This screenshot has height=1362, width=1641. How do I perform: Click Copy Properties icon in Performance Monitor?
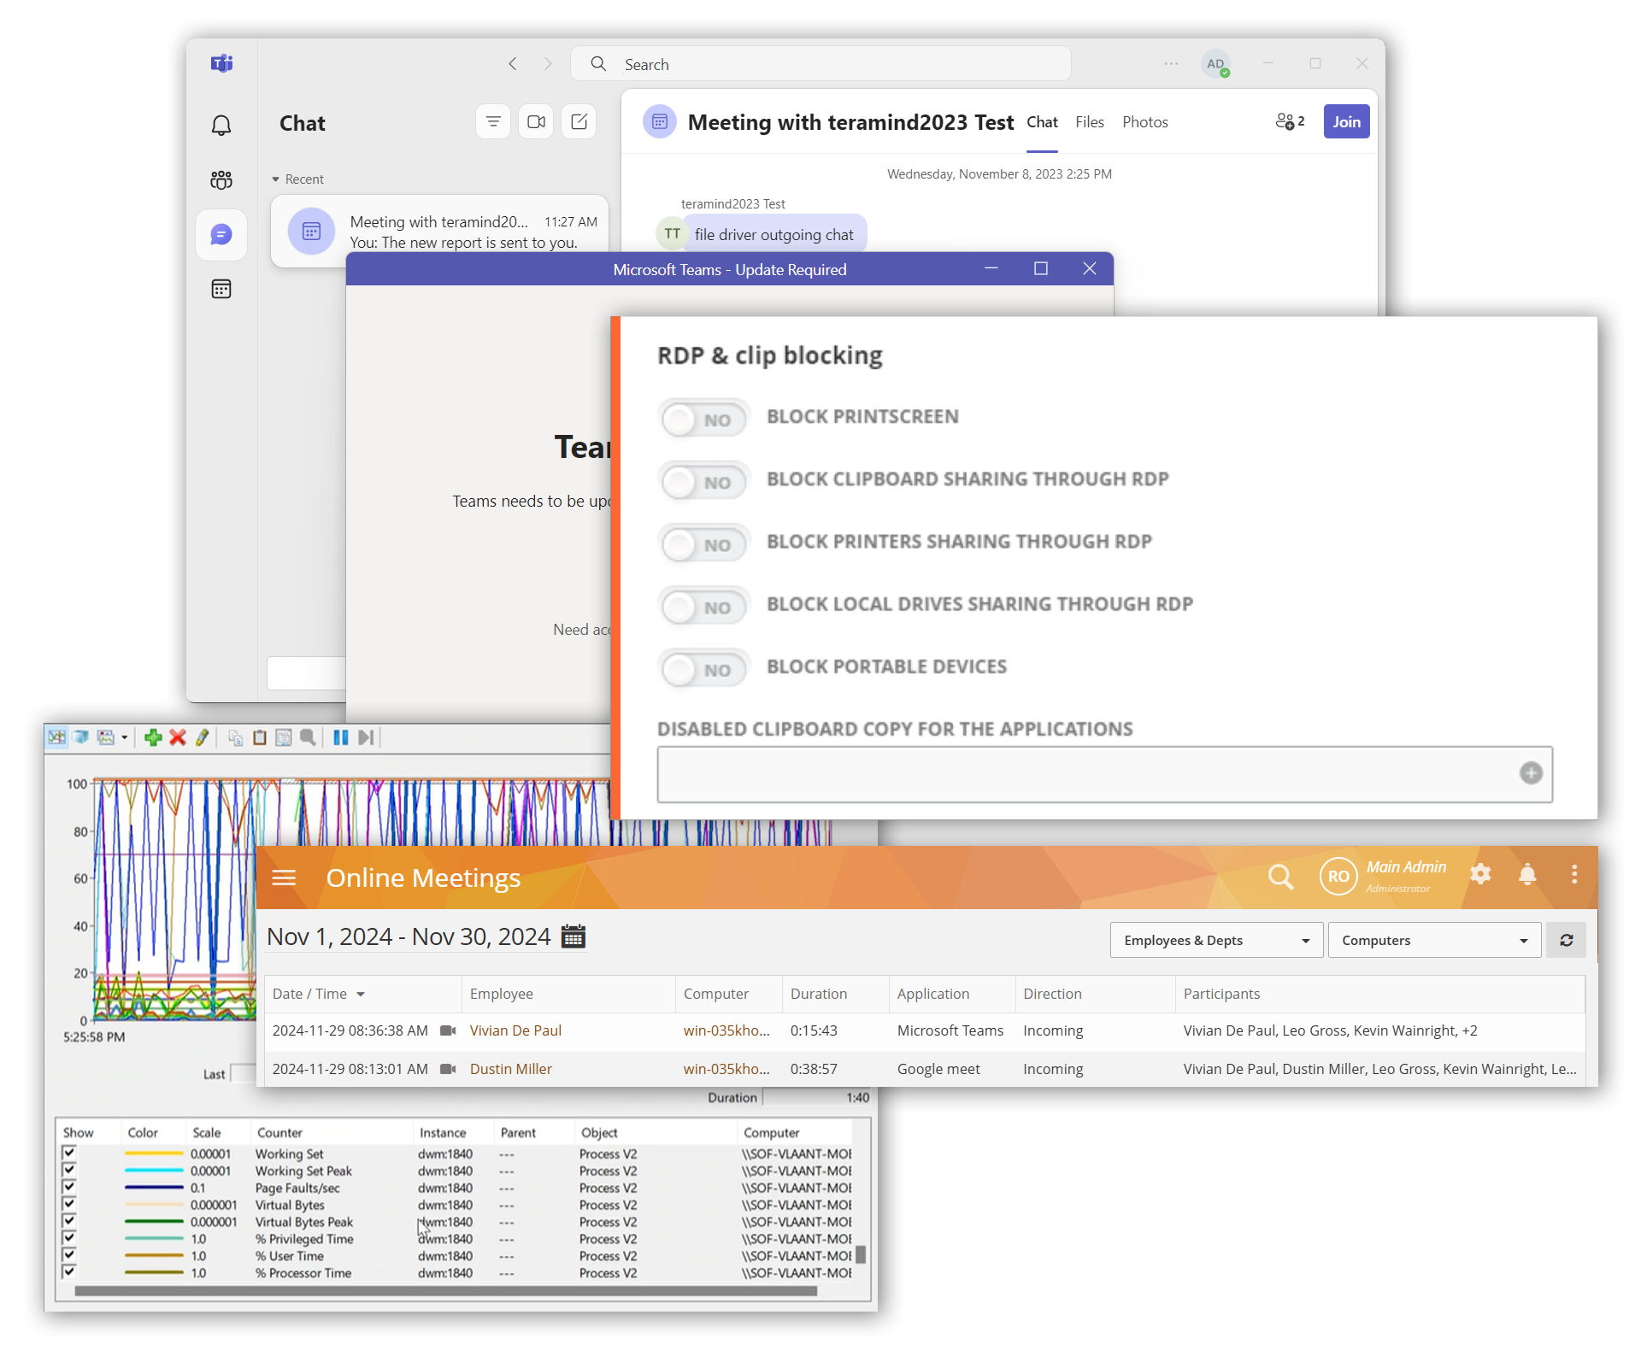point(235,737)
